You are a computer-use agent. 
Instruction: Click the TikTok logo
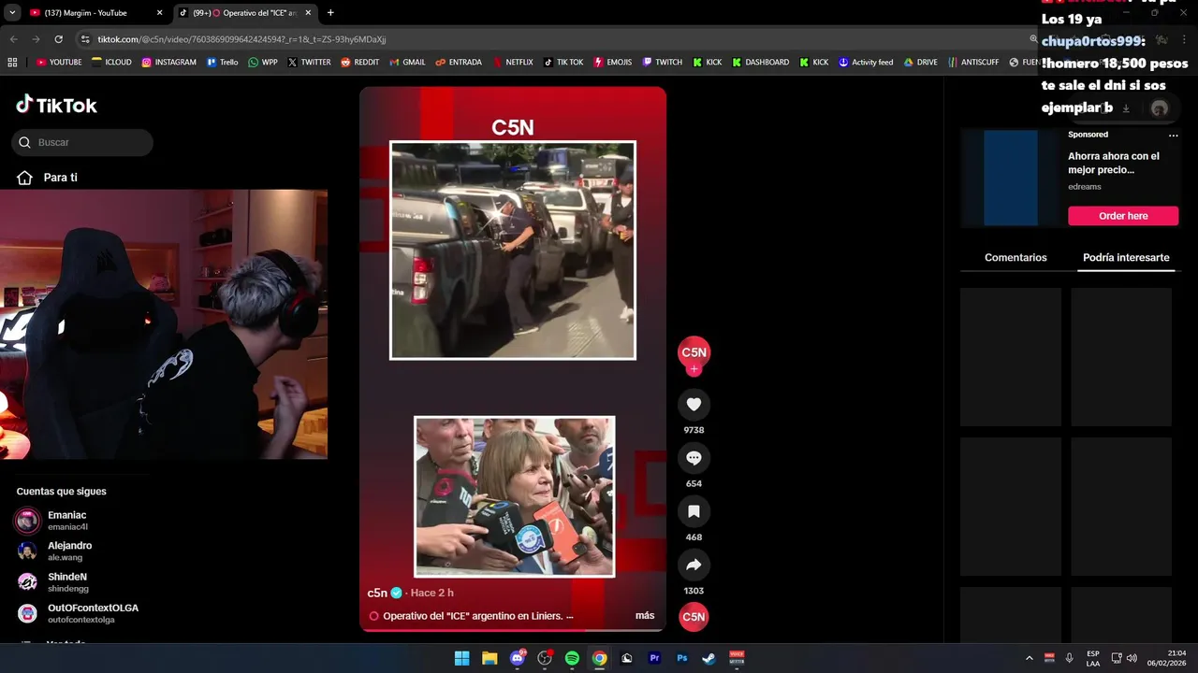(56, 105)
